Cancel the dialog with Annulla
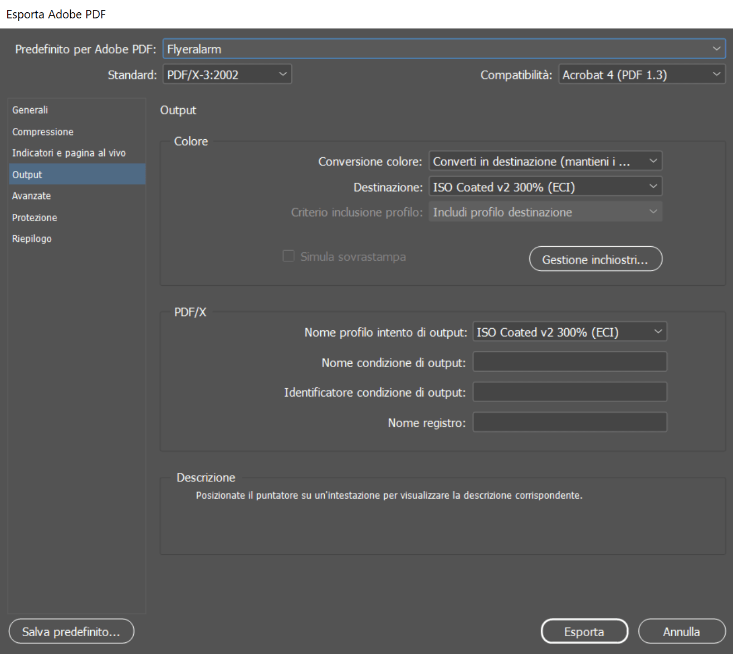The width and height of the screenshot is (733, 654). 681,632
